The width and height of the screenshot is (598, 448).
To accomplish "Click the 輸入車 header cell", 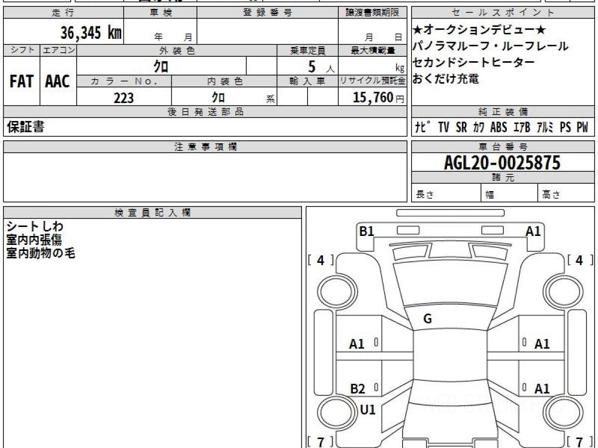I will coord(307,81).
